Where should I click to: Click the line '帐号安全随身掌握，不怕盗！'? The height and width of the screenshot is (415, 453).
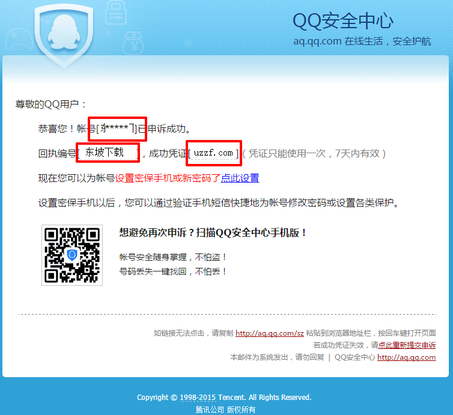173,256
